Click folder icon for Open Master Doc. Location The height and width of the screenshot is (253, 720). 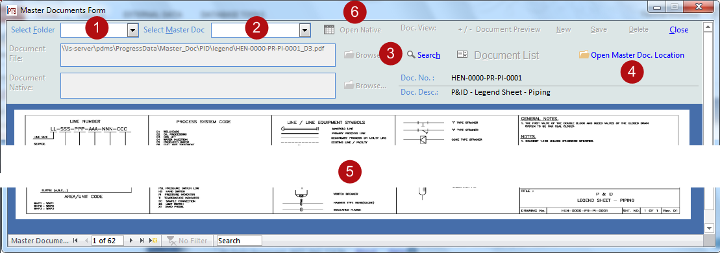click(584, 54)
